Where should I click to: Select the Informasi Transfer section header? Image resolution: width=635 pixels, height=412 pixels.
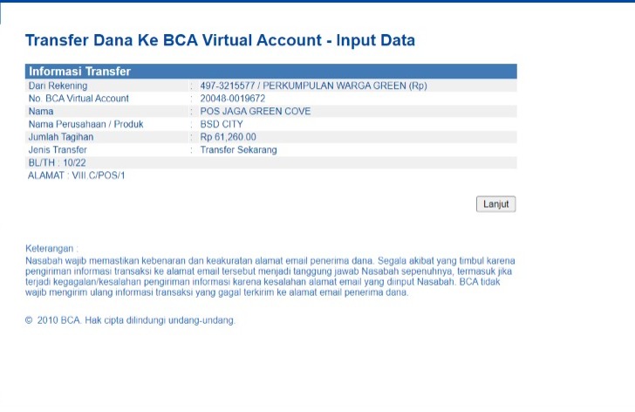tap(79, 72)
